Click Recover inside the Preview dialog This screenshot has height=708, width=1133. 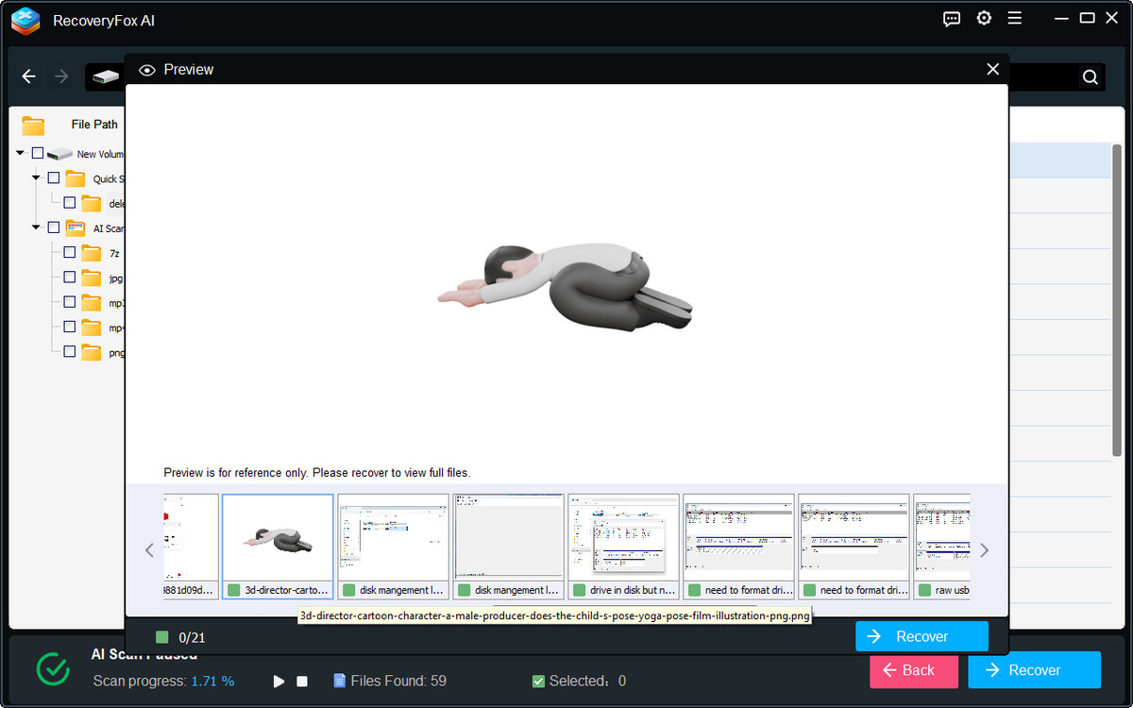(922, 636)
